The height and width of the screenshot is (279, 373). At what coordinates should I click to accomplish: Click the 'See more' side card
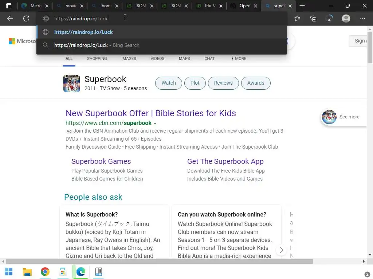[344, 117]
